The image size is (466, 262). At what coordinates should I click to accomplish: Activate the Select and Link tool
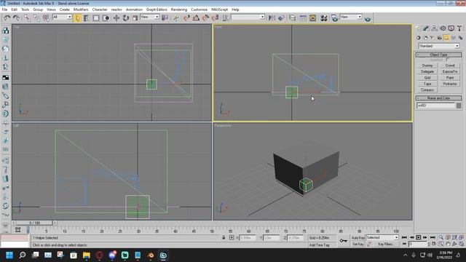[x=28, y=18]
